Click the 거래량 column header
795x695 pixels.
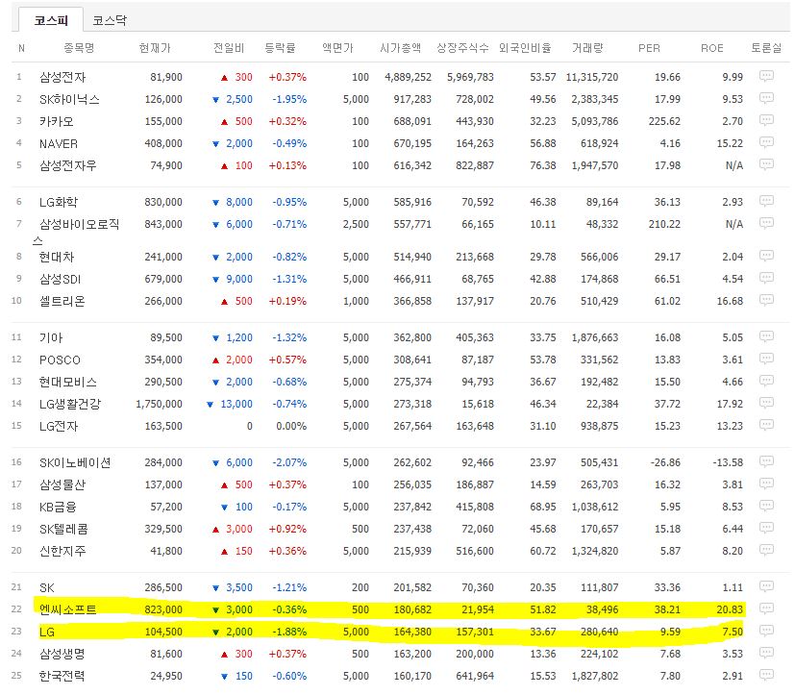[x=587, y=48]
